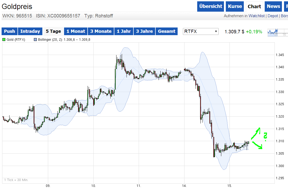Select the Chart tab

[x=254, y=6]
